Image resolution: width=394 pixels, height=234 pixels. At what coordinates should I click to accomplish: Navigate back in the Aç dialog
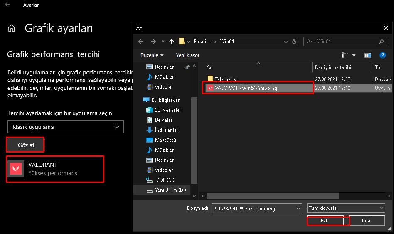141,42
